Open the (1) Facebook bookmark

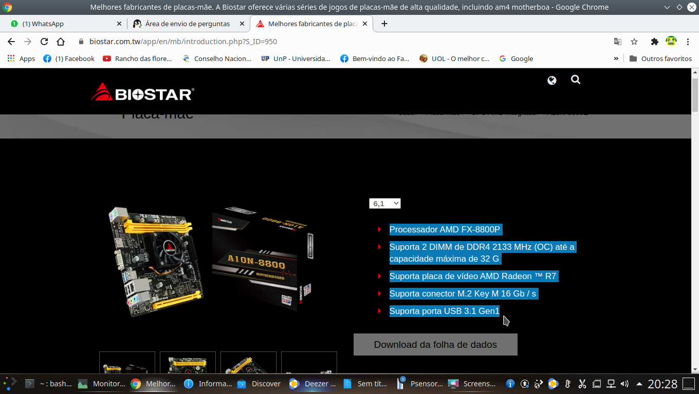pyautogui.click(x=69, y=58)
